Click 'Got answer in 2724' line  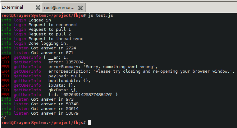coord(53,48)
